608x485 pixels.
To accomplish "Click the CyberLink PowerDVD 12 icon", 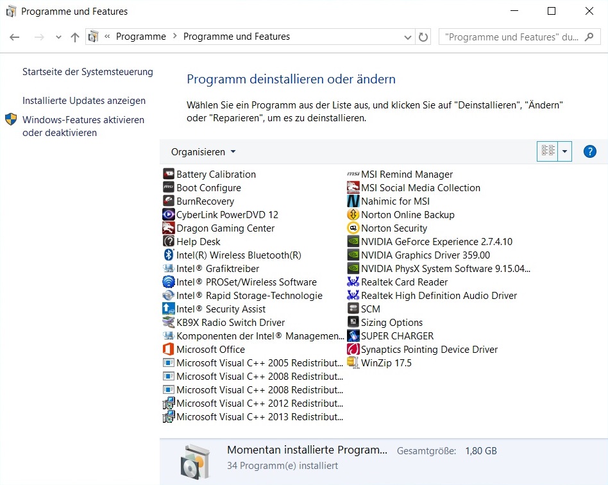I will (x=168, y=214).
